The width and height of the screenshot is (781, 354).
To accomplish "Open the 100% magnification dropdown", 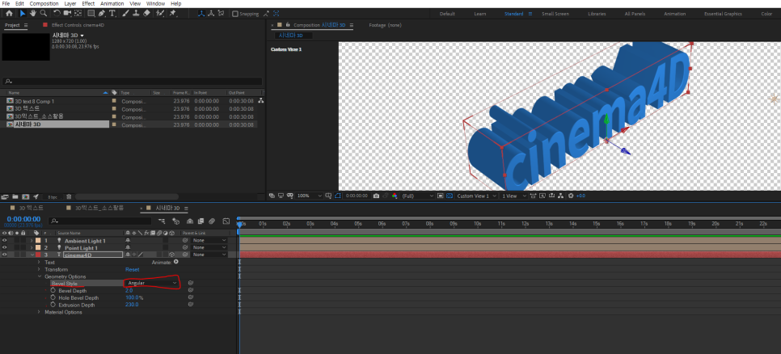I will [310, 196].
